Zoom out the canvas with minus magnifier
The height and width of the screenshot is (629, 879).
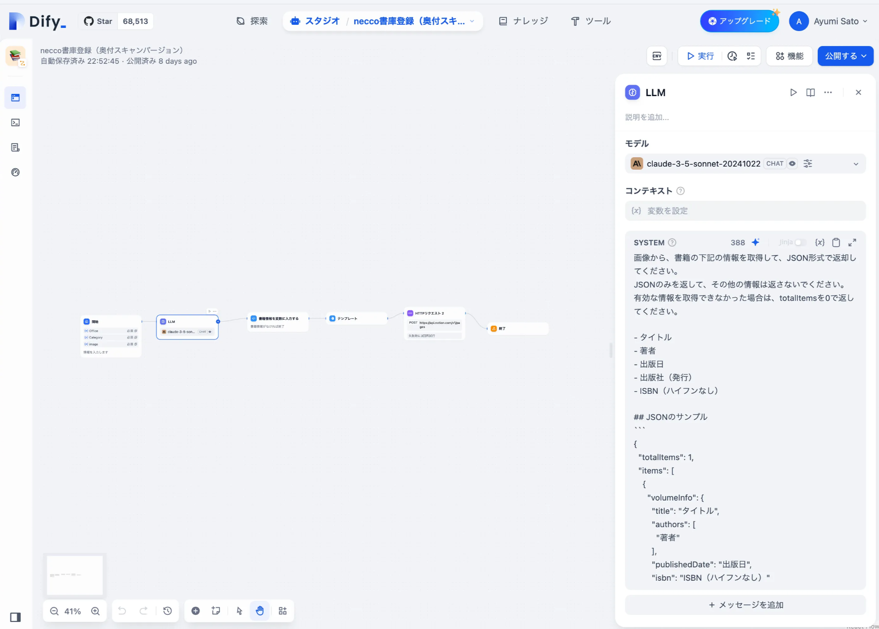[x=54, y=611]
